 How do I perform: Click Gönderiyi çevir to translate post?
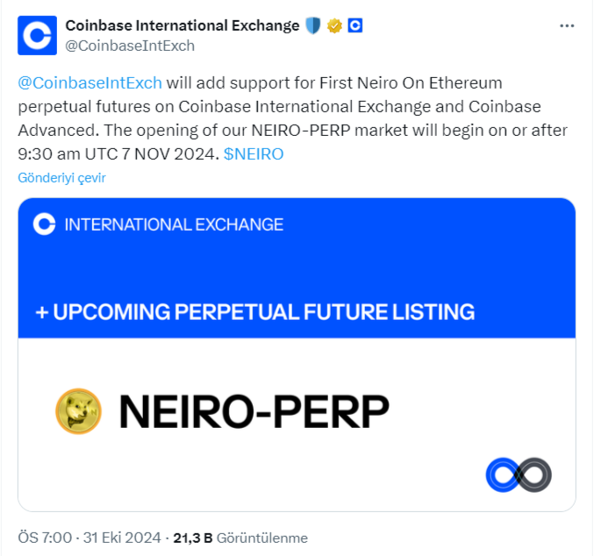click(62, 177)
